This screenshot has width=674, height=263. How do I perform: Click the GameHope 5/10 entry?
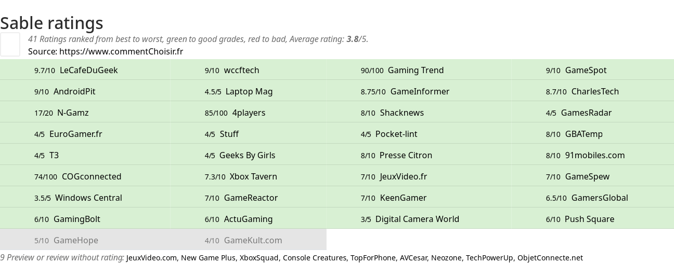pos(66,240)
